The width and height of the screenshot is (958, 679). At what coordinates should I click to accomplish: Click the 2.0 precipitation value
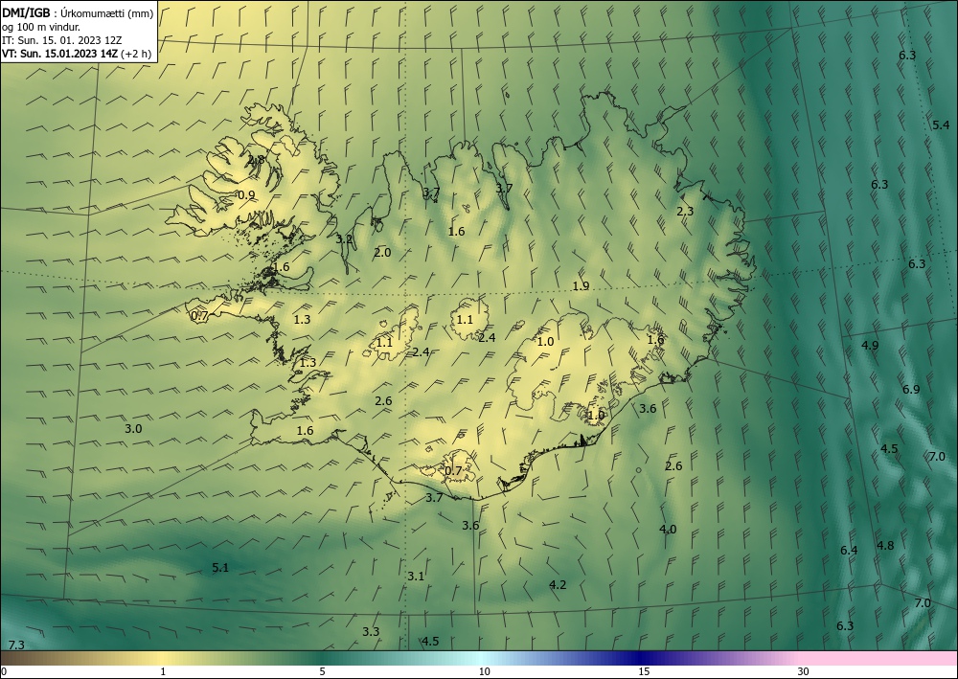(382, 252)
